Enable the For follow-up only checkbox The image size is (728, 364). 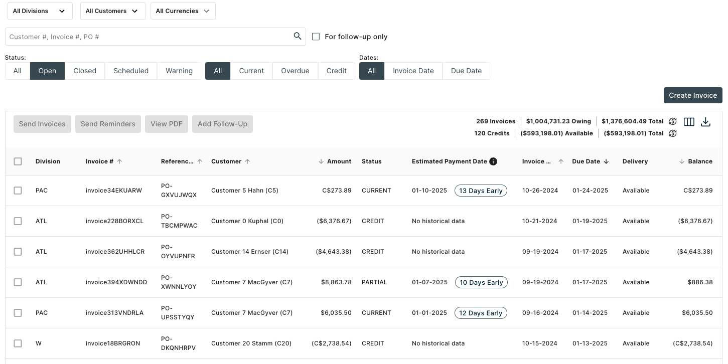[x=316, y=37]
